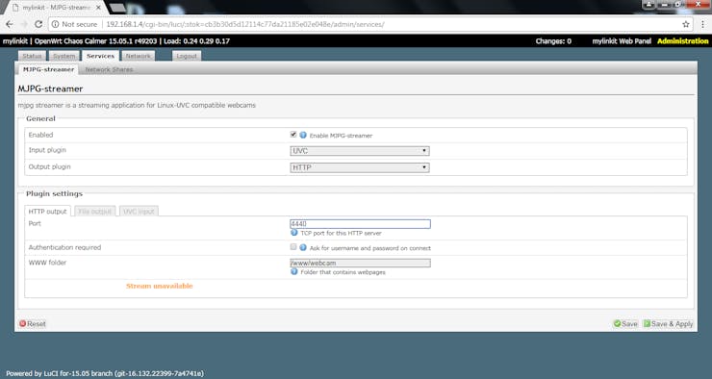Image resolution: width=712 pixels, height=379 pixels.
Task: Close the mylinkit browser tab
Action: pyautogui.click(x=98, y=8)
